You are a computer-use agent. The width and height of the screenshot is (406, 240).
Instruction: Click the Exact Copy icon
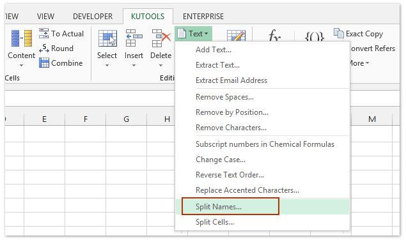pyautogui.click(x=338, y=33)
